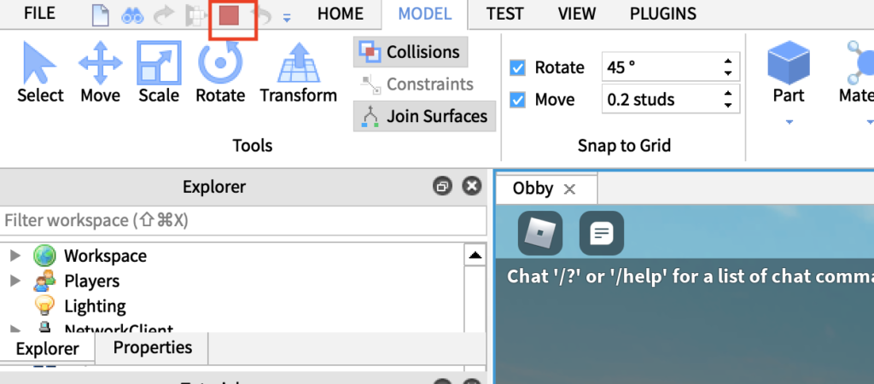This screenshot has width=874, height=384.
Task: Click the Explorer scrollbar up arrow
Action: pyautogui.click(x=475, y=255)
